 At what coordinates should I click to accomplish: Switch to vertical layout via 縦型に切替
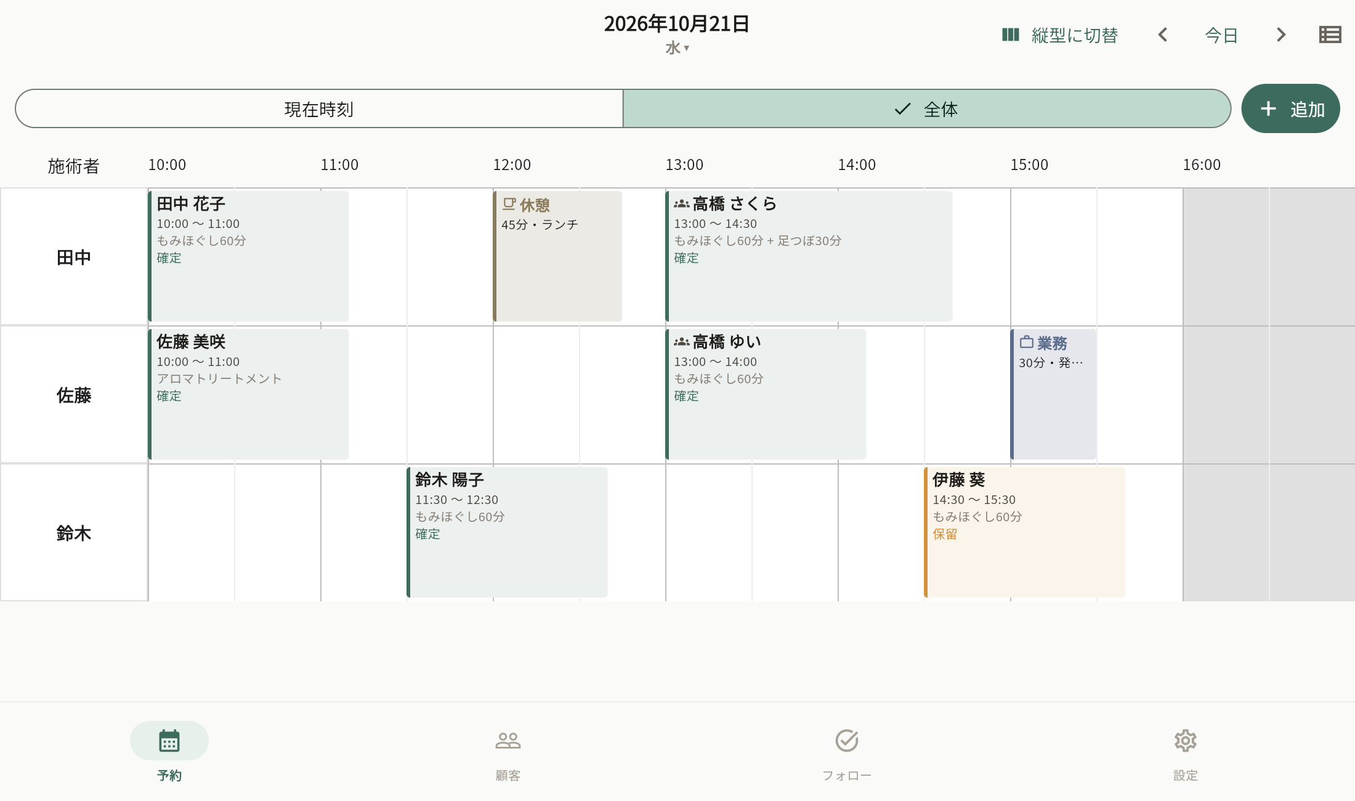1060,35
